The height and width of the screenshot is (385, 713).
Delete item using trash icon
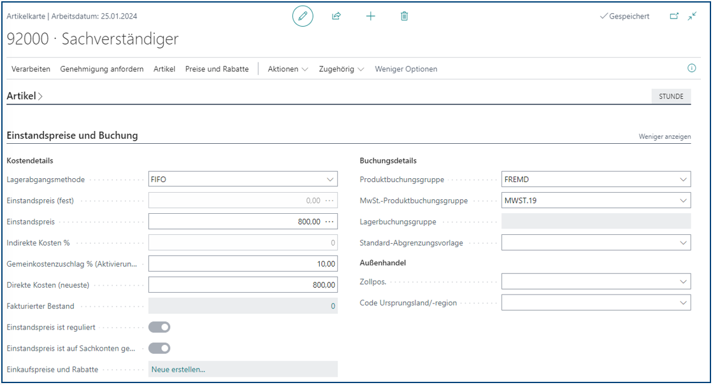coord(404,17)
